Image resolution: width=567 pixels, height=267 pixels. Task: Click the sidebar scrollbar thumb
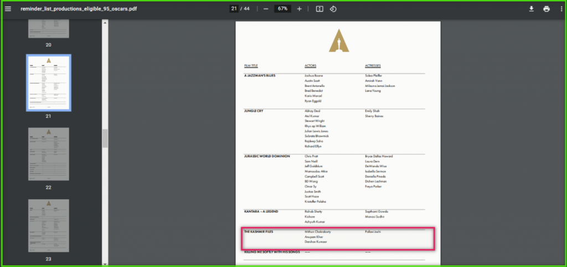click(x=105, y=138)
